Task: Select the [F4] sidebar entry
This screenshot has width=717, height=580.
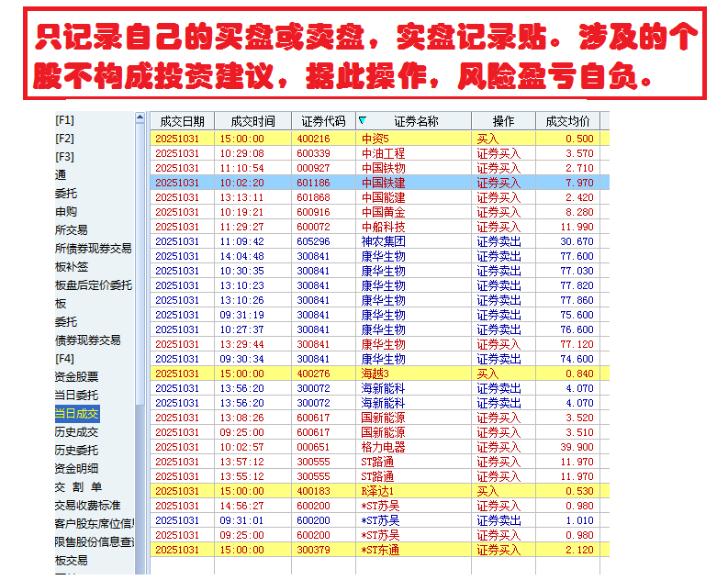Action: click(x=64, y=359)
